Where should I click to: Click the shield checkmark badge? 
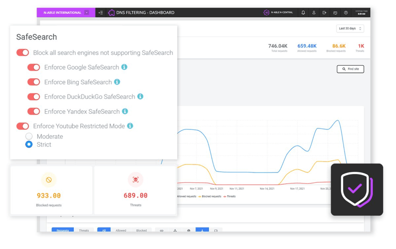[x=357, y=190]
